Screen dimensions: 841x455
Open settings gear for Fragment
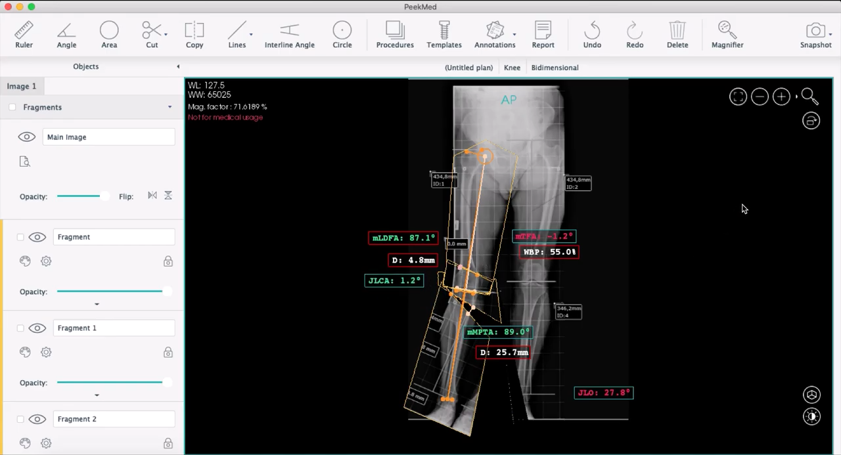click(46, 261)
